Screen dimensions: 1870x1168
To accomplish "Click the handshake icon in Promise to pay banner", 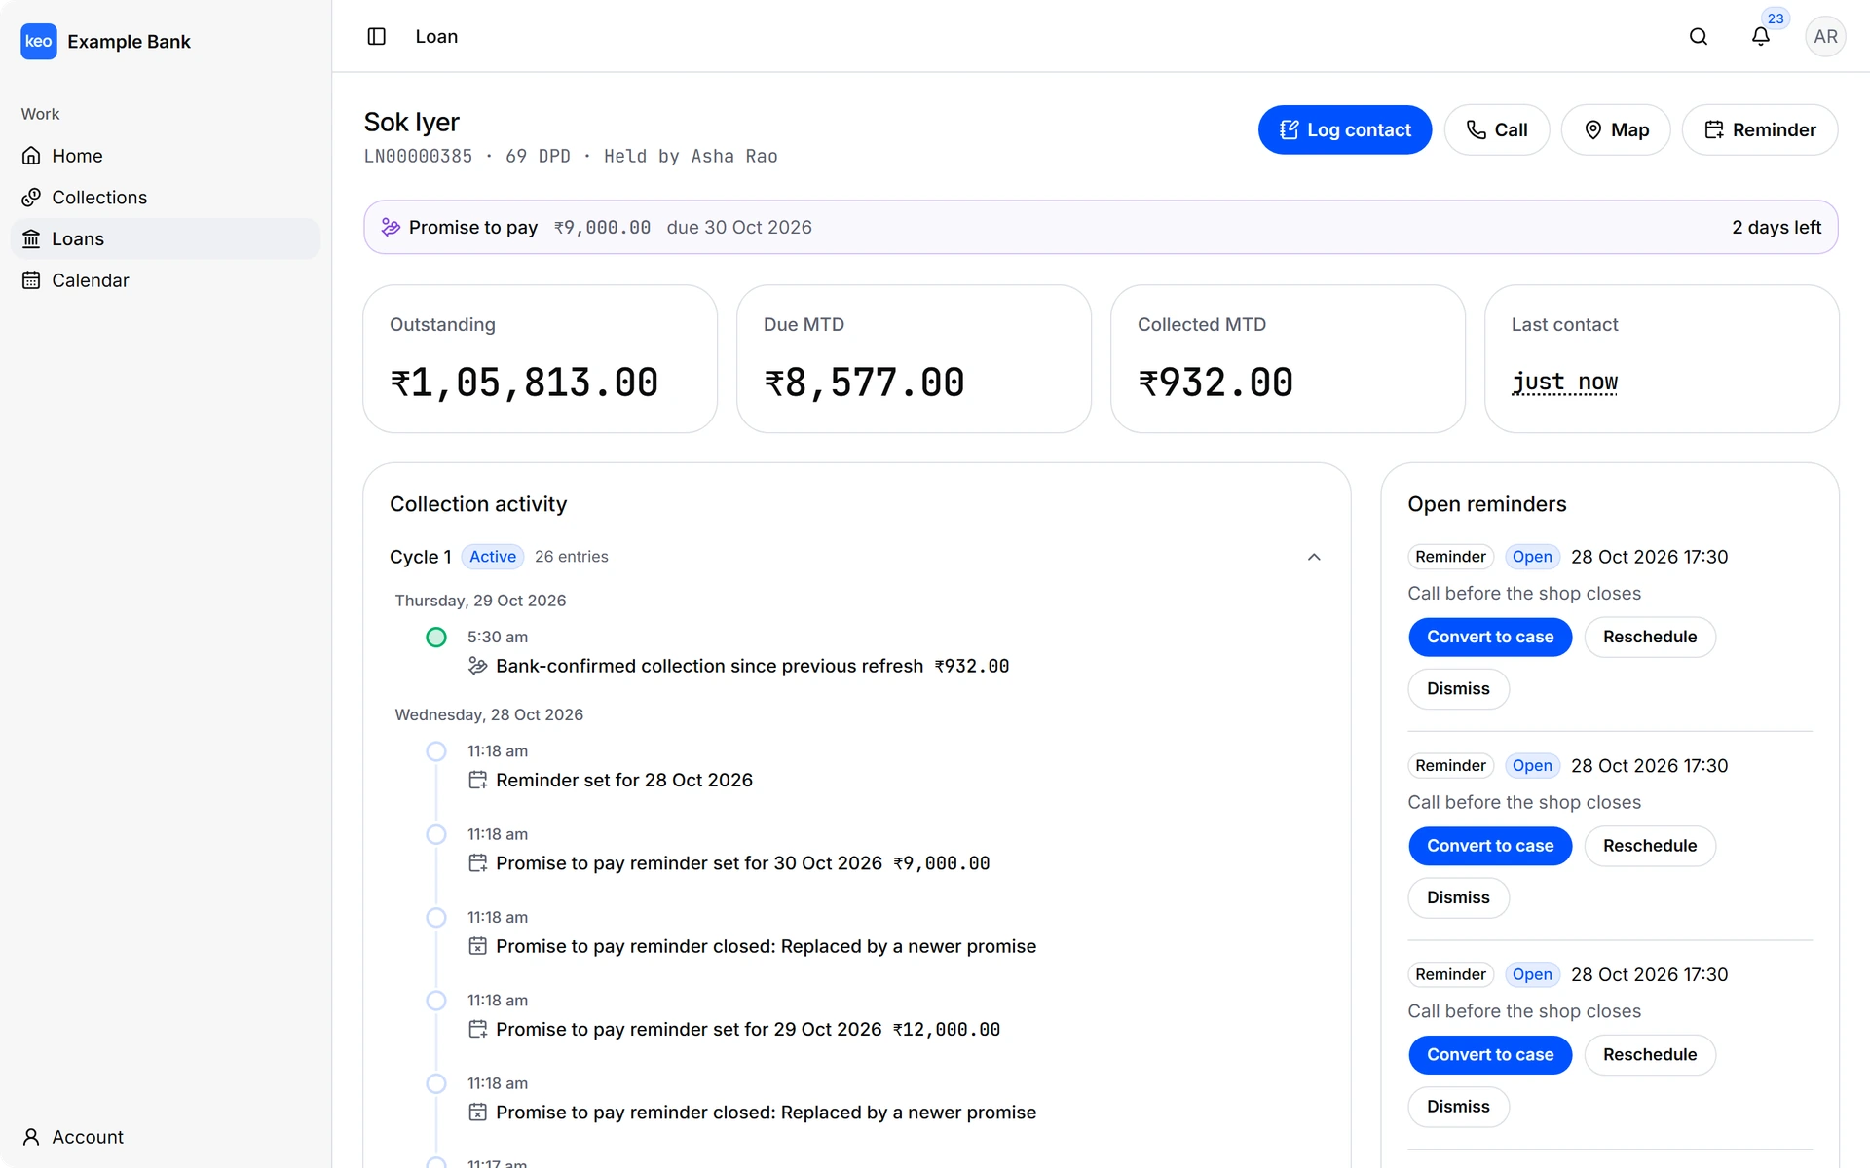I will 391,227.
